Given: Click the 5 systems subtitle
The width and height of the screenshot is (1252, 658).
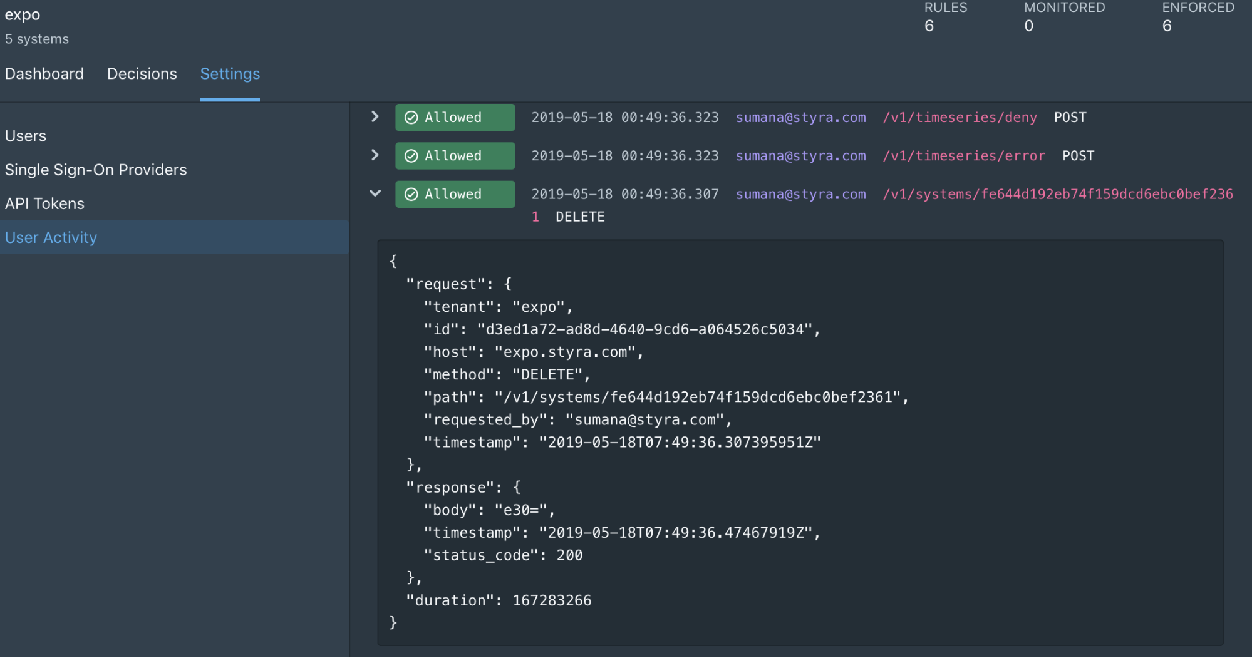Looking at the screenshot, I should [37, 39].
